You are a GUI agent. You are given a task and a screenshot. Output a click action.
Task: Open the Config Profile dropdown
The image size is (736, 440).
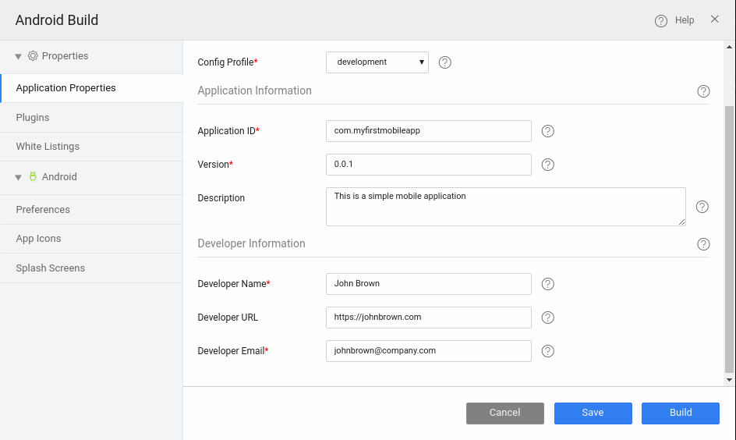point(377,62)
